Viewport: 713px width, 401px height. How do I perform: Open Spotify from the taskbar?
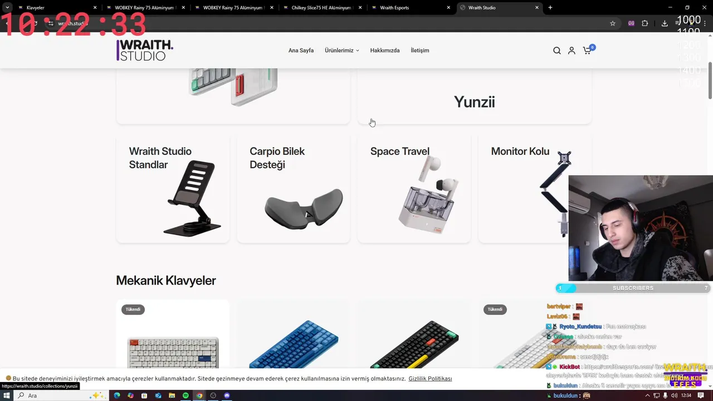point(185,395)
